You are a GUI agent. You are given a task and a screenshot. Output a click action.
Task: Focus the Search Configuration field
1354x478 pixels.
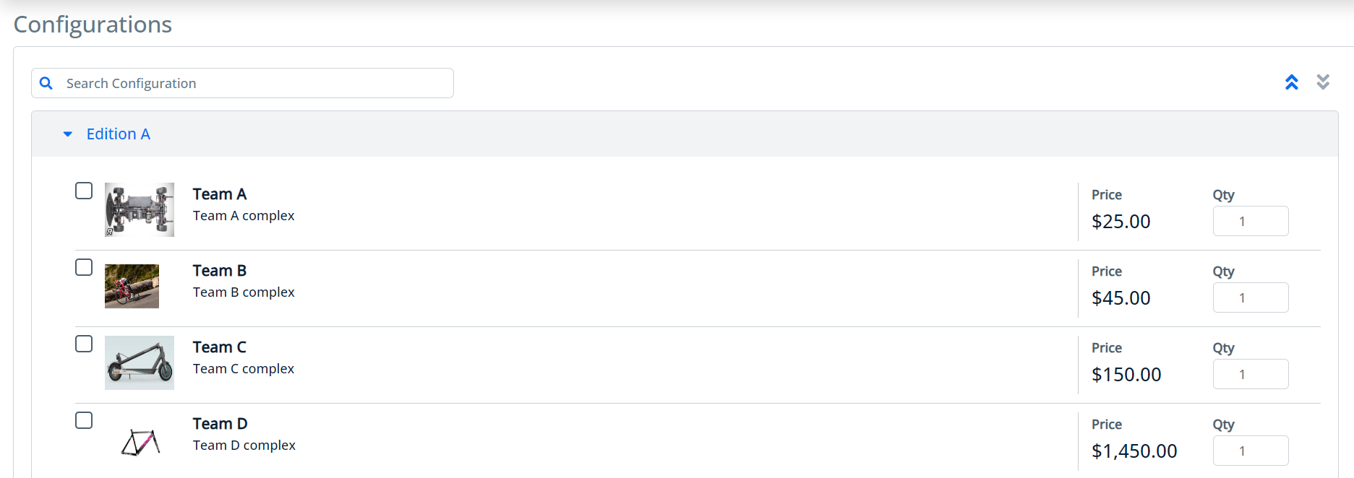[253, 83]
